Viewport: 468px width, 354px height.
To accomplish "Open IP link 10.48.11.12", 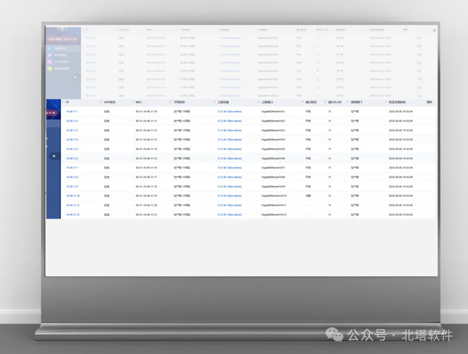I will click(x=73, y=214).
